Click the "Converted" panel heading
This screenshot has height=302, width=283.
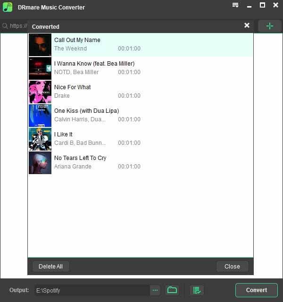point(46,27)
